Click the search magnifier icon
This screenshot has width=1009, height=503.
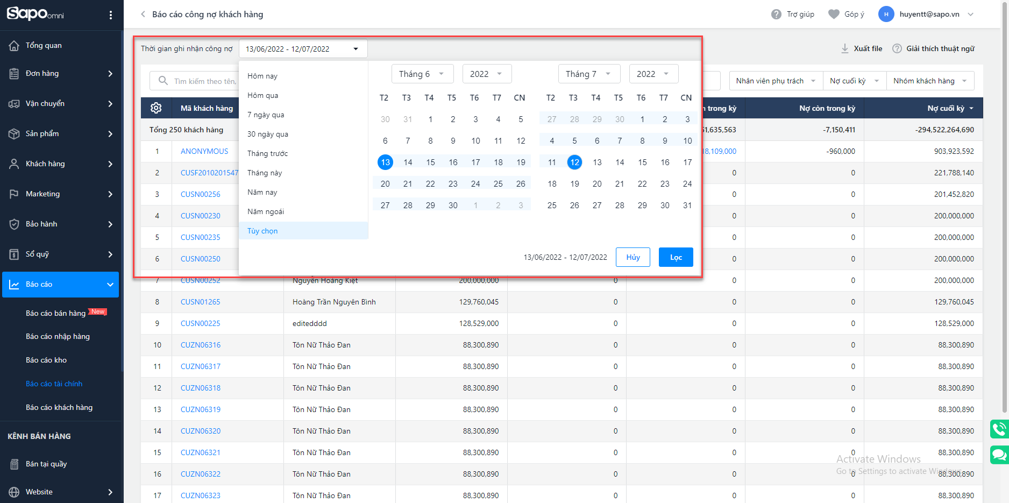(x=163, y=81)
